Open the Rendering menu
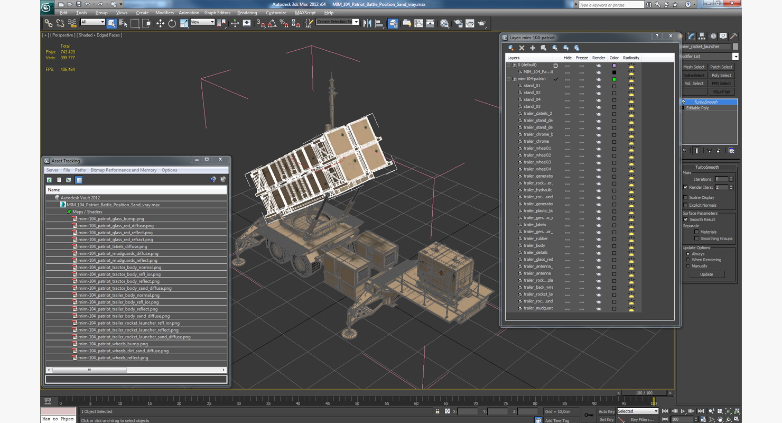The height and width of the screenshot is (423, 782). (x=247, y=13)
